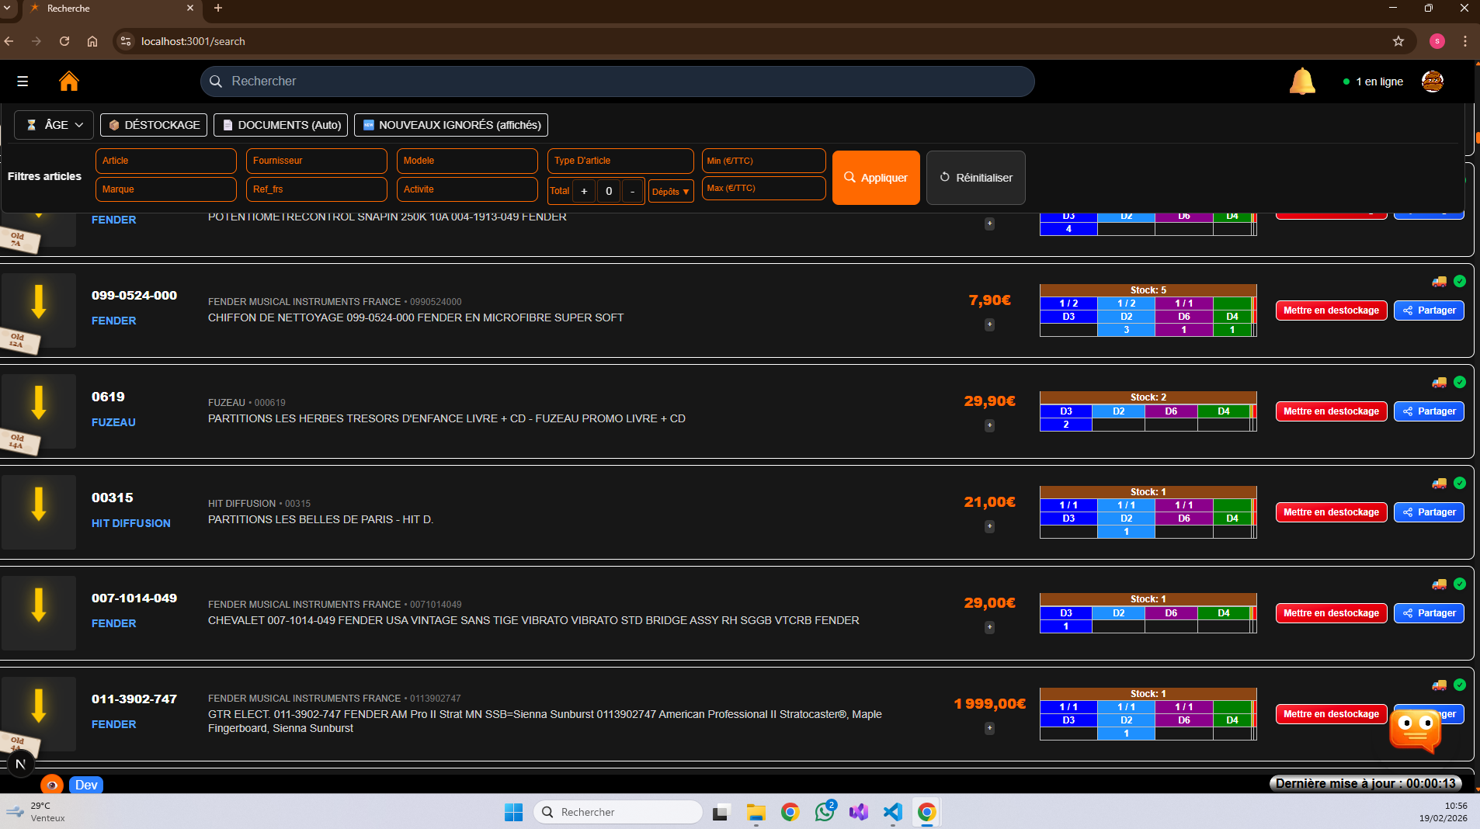Increase the Total stock with the plus button
This screenshot has height=829, width=1480.
coord(584,191)
